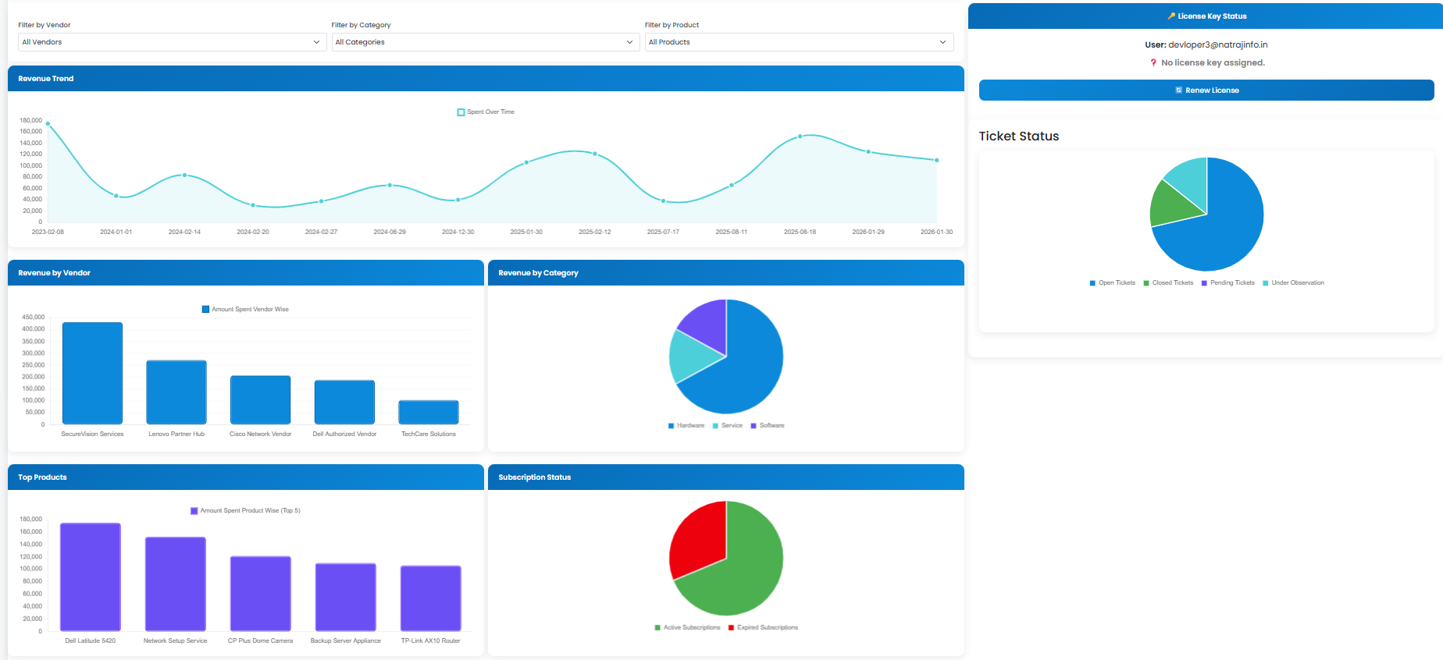Toggle Spent Over Time legend entry
This screenshot has width=1443, height=660.
(x=486, y=112)
